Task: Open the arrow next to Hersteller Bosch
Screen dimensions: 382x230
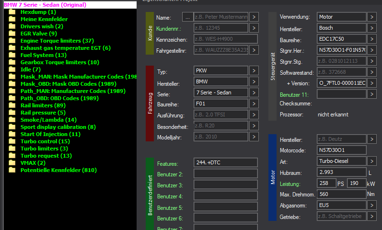Action: tap(372, 28)
